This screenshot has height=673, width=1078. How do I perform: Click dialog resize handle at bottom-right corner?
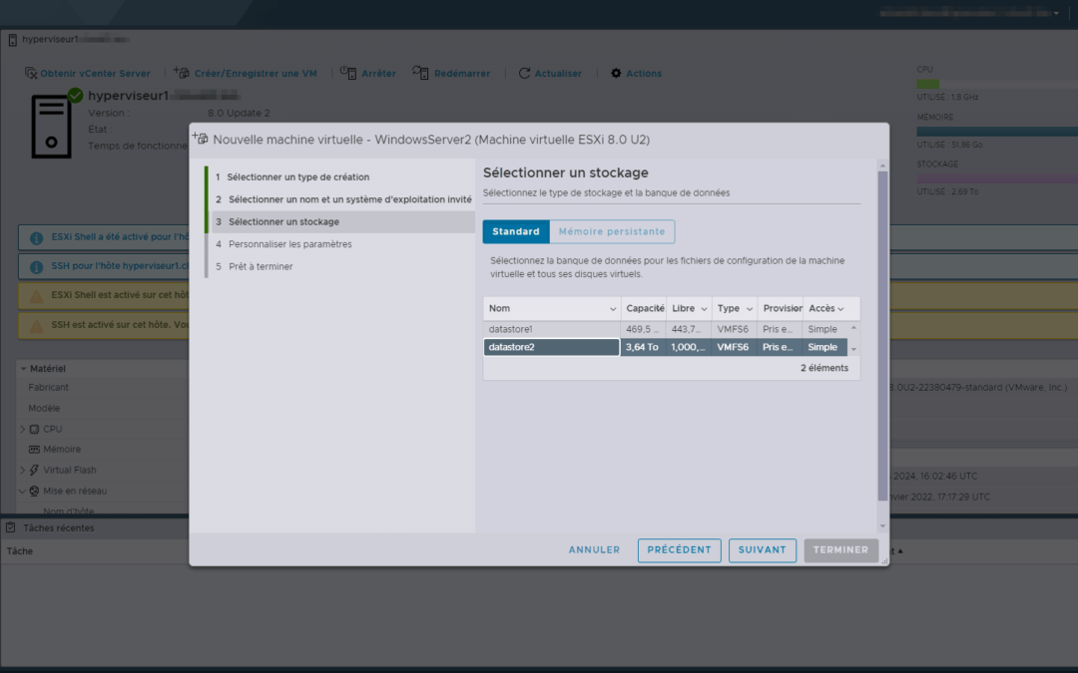pos(884,561)
